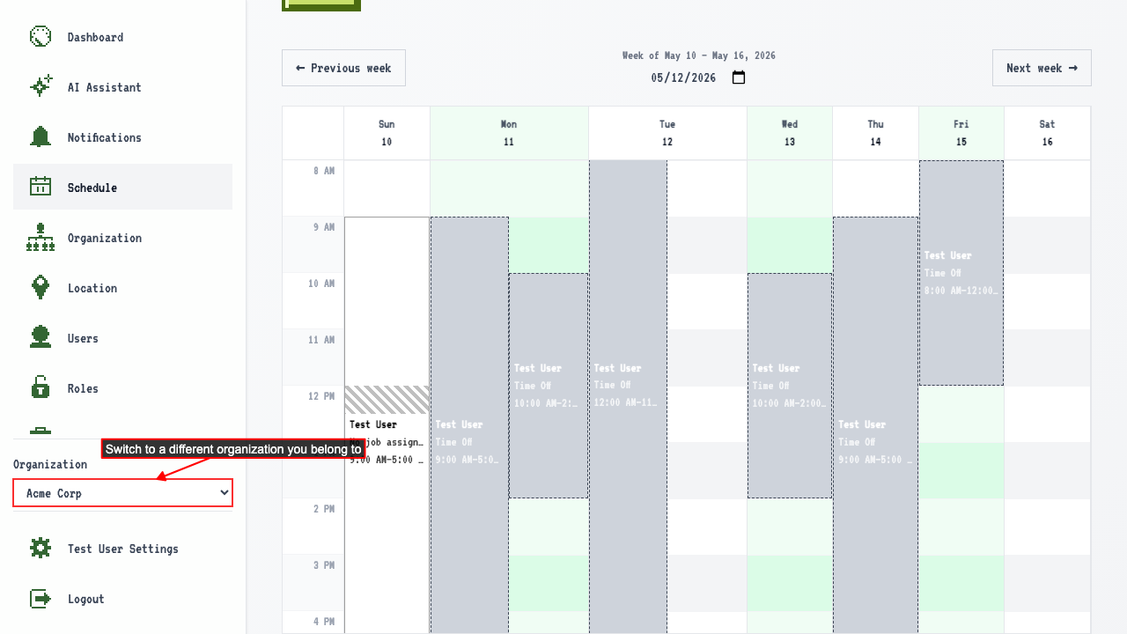Go to Next week

(1042, 68)
